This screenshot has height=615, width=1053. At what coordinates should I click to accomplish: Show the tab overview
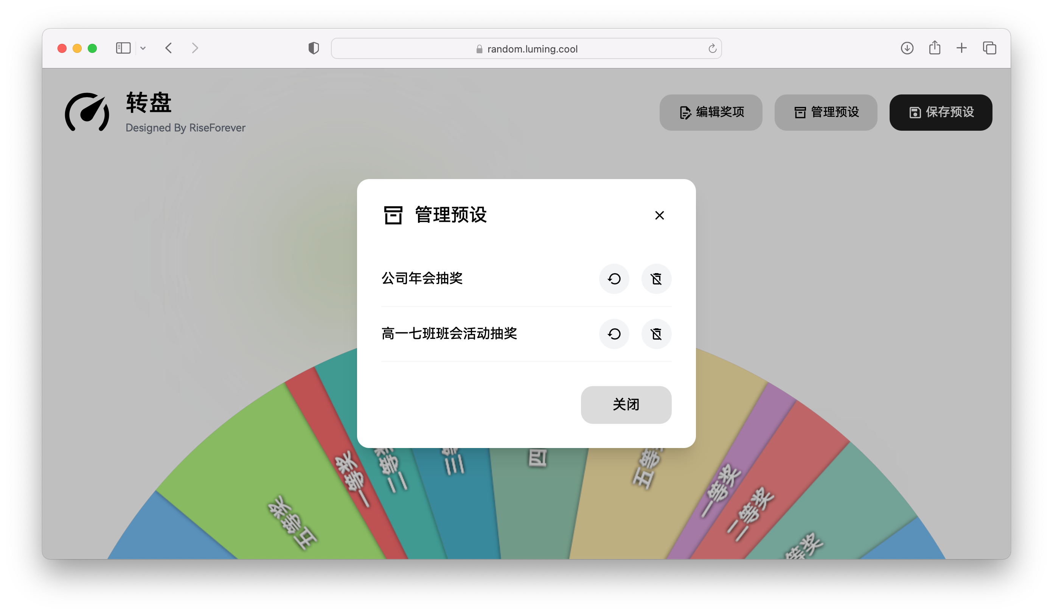(989, 48)
